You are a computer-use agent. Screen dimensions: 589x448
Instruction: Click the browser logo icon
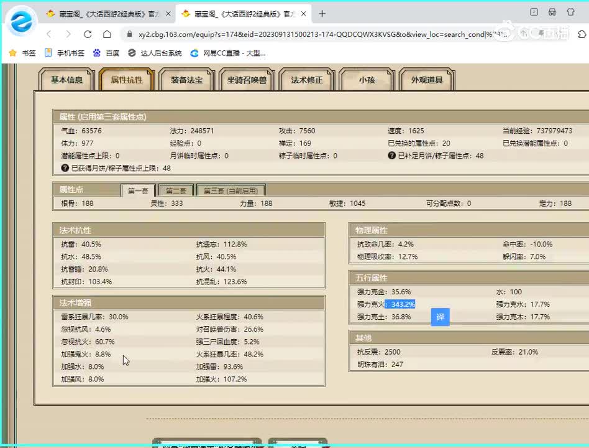click(21, 21)
